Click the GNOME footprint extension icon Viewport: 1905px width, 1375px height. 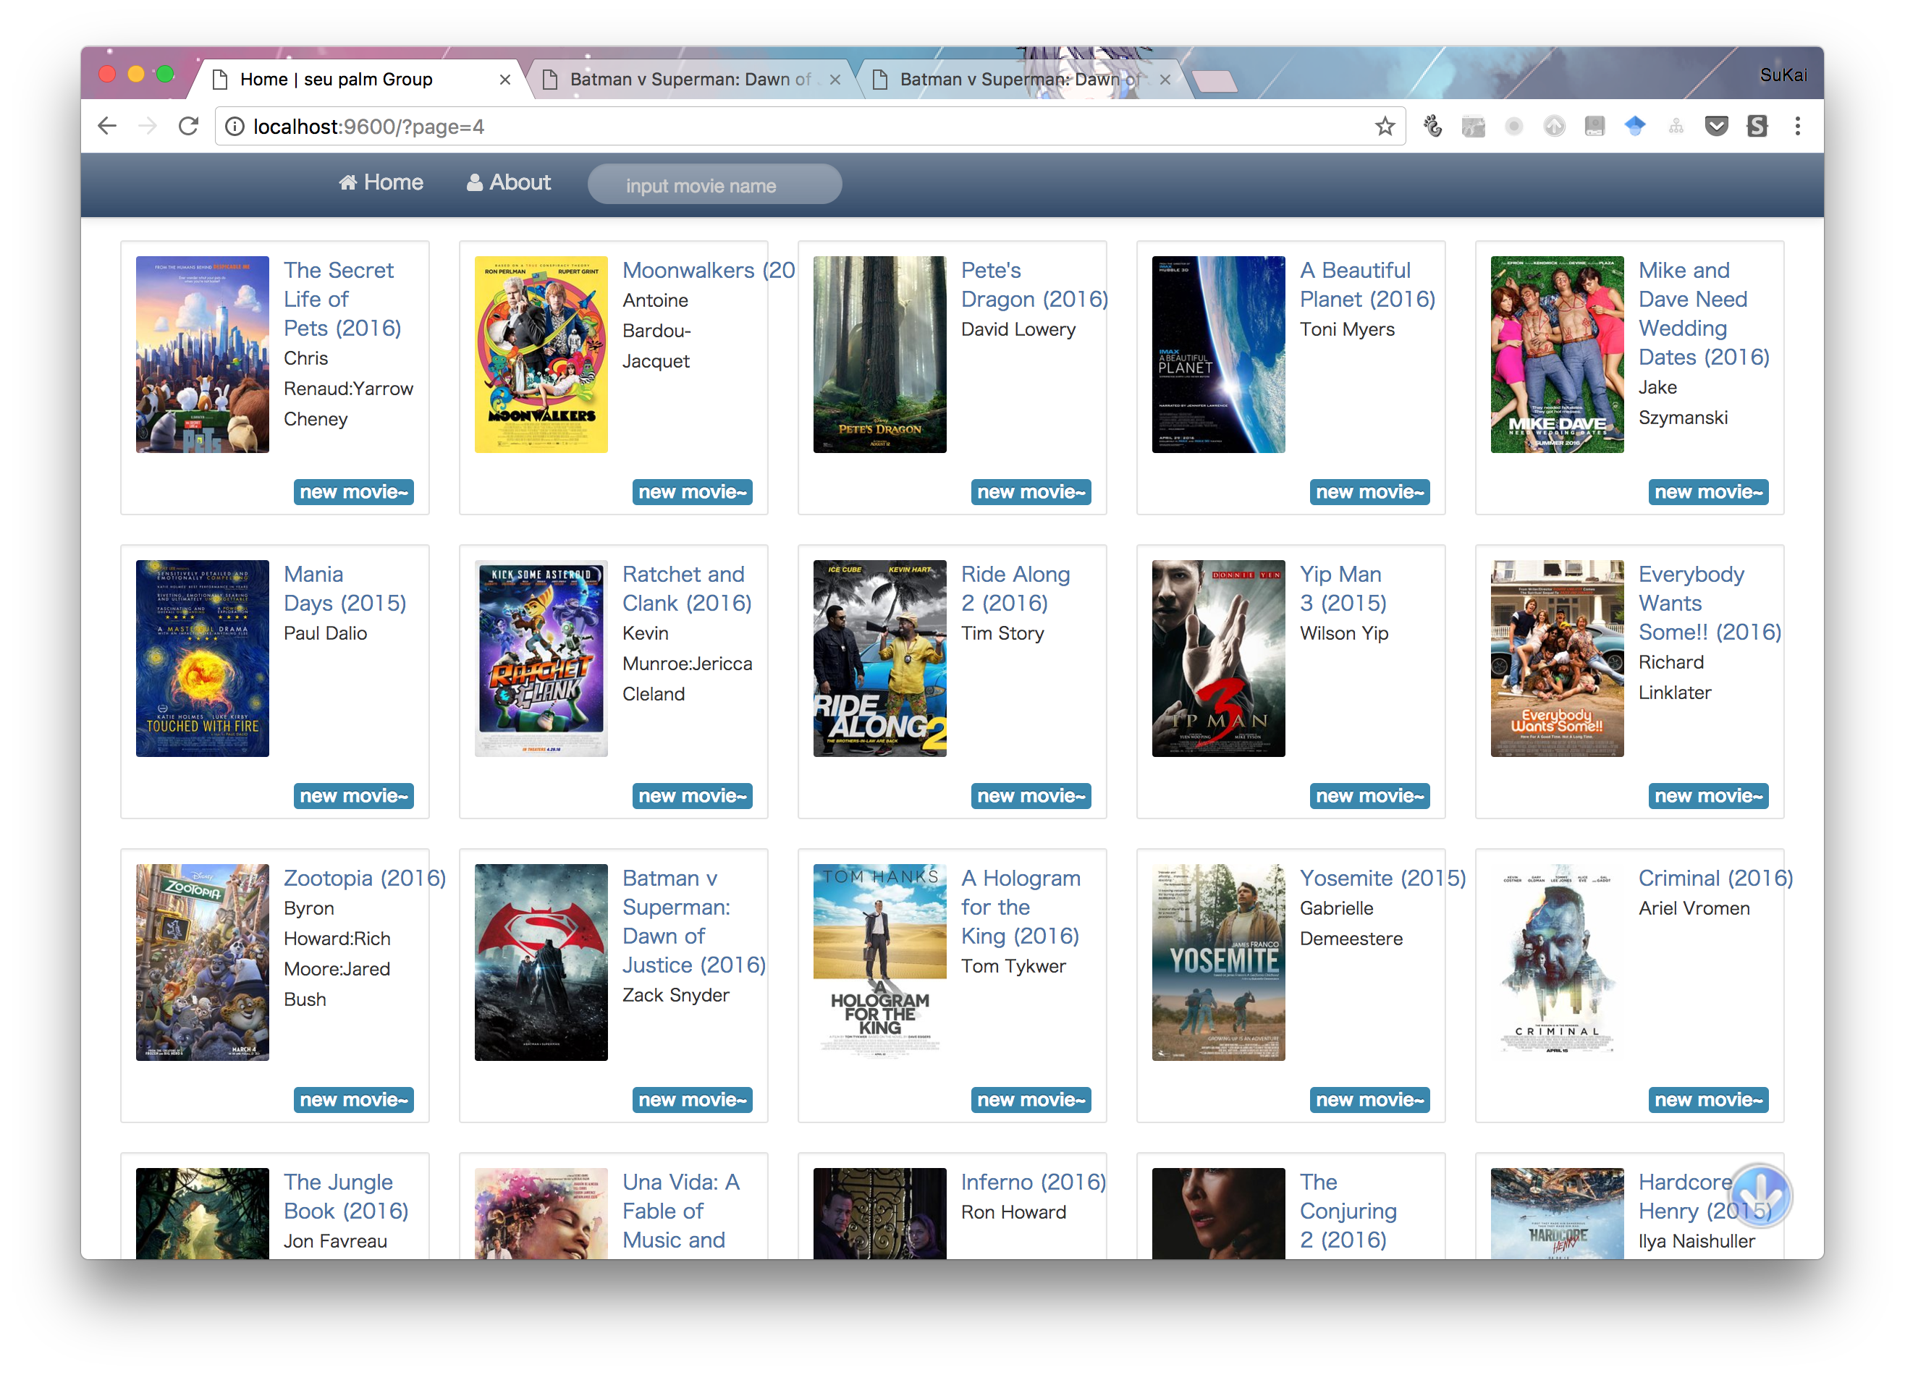click(1433, 127)
